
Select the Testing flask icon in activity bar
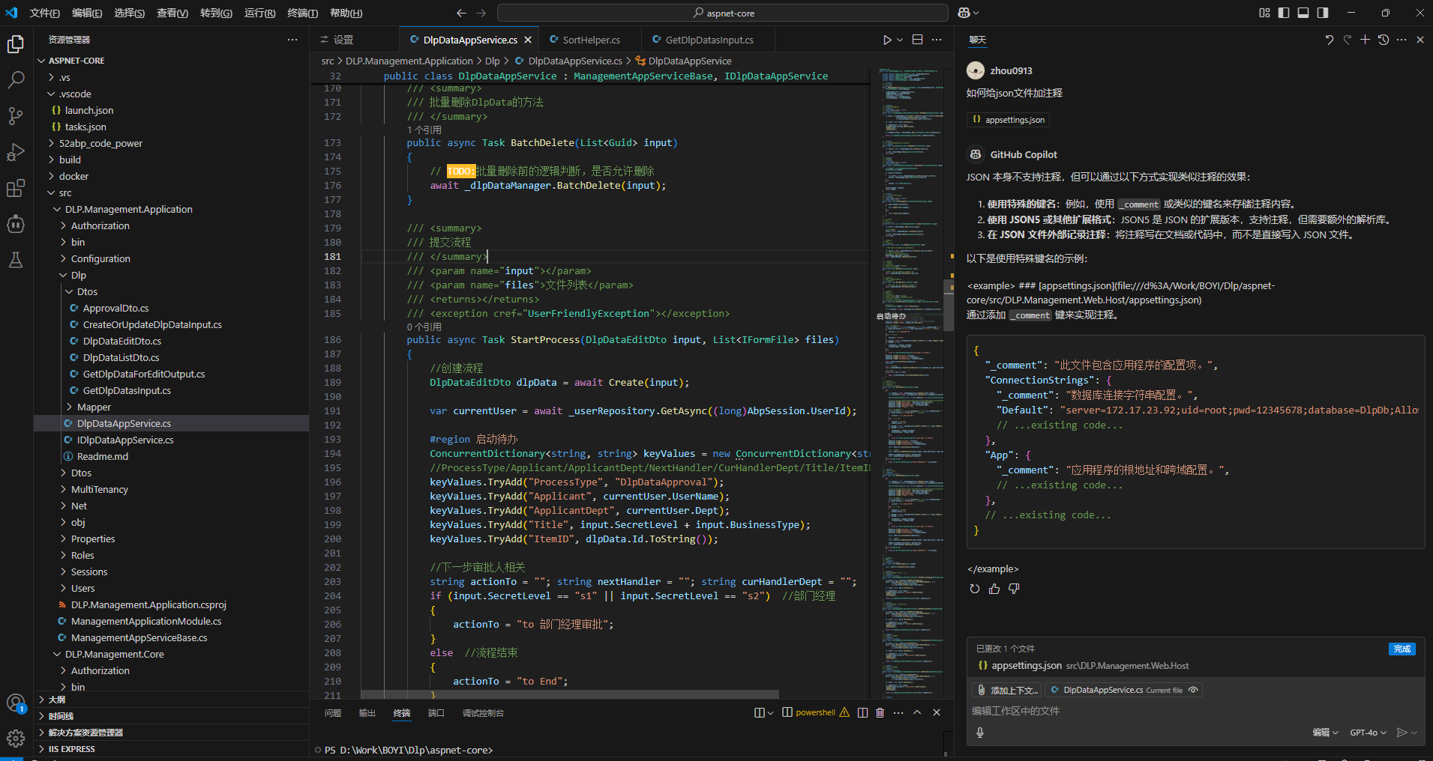[16, 260]
